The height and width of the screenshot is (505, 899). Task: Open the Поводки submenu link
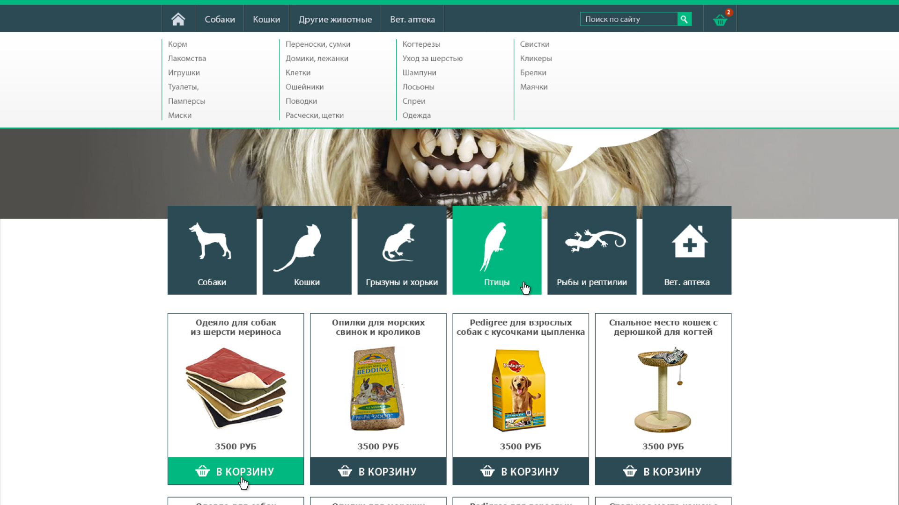tap(301, 101)
